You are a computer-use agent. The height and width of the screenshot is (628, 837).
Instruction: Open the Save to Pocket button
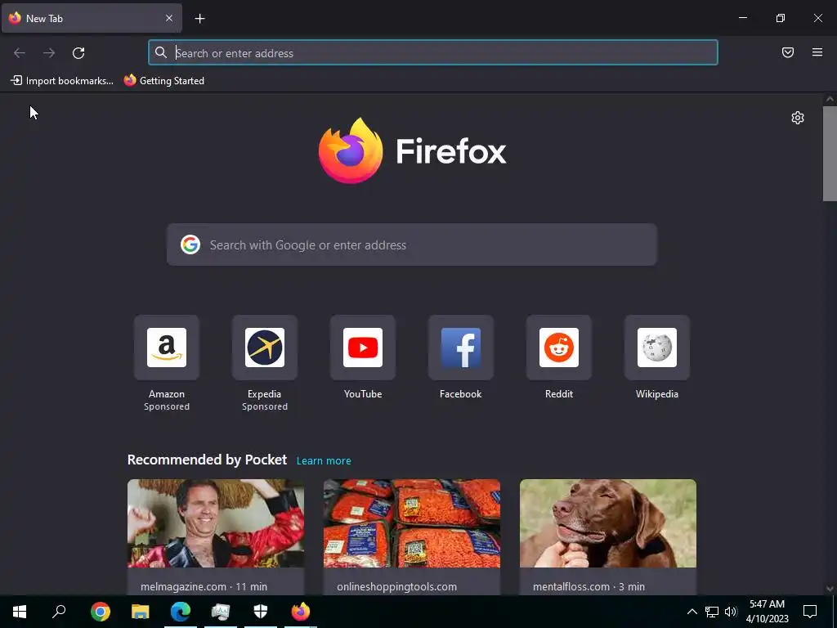(x=788, y=52)
